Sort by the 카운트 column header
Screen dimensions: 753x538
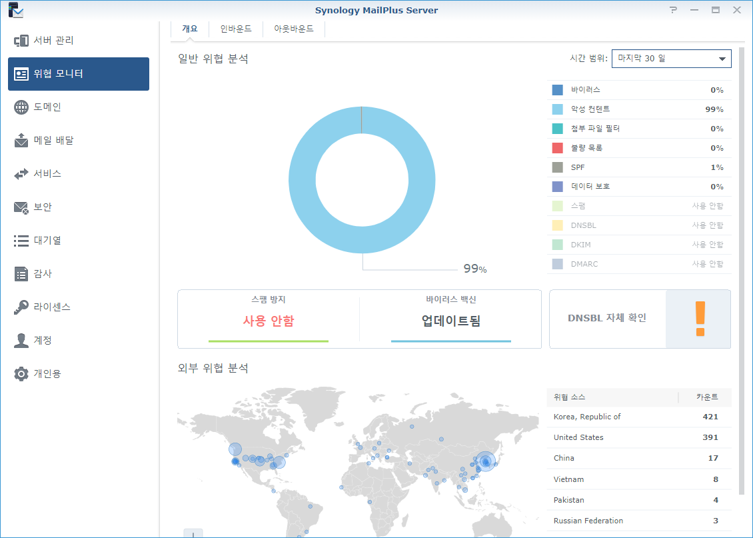coord(705,397)
